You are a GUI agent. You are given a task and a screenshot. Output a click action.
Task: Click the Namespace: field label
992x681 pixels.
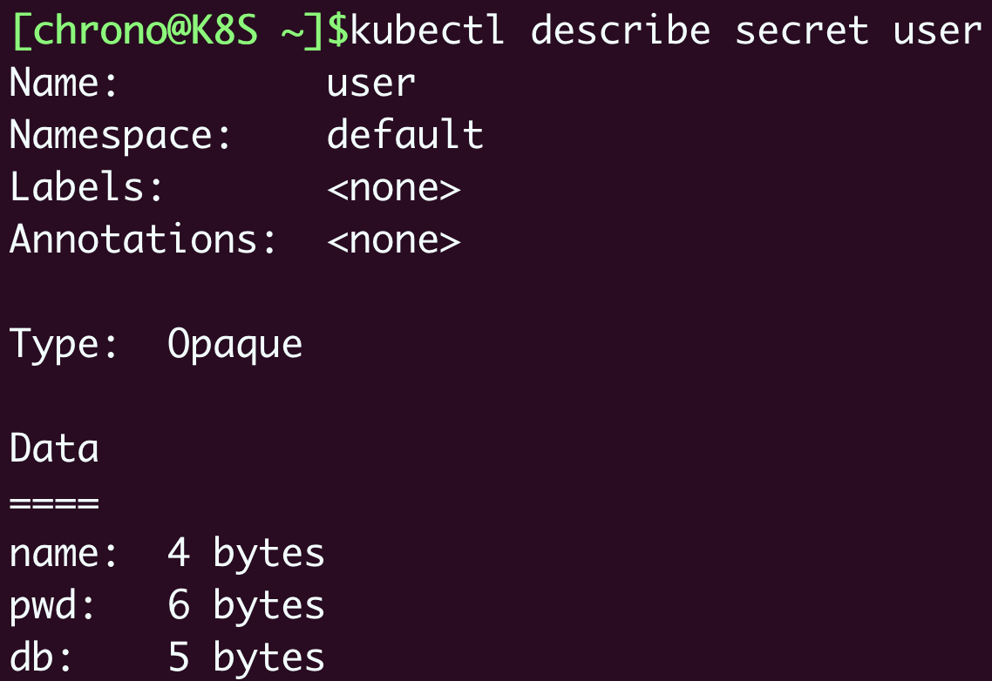click(x=120, y=136)
